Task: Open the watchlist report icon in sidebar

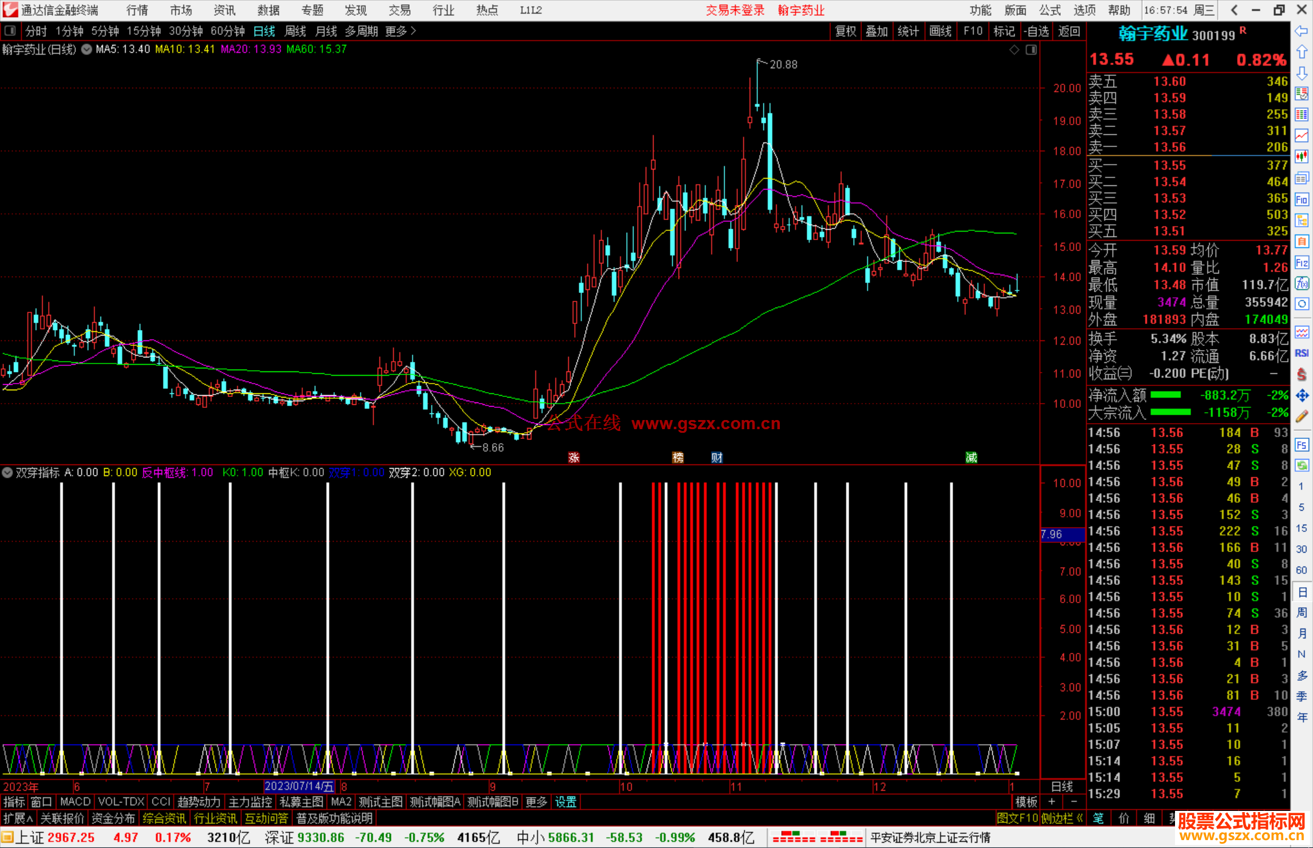Action: tap(1301, 94)
